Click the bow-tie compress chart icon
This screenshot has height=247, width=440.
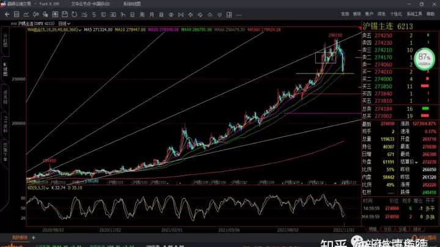(181, 15)
